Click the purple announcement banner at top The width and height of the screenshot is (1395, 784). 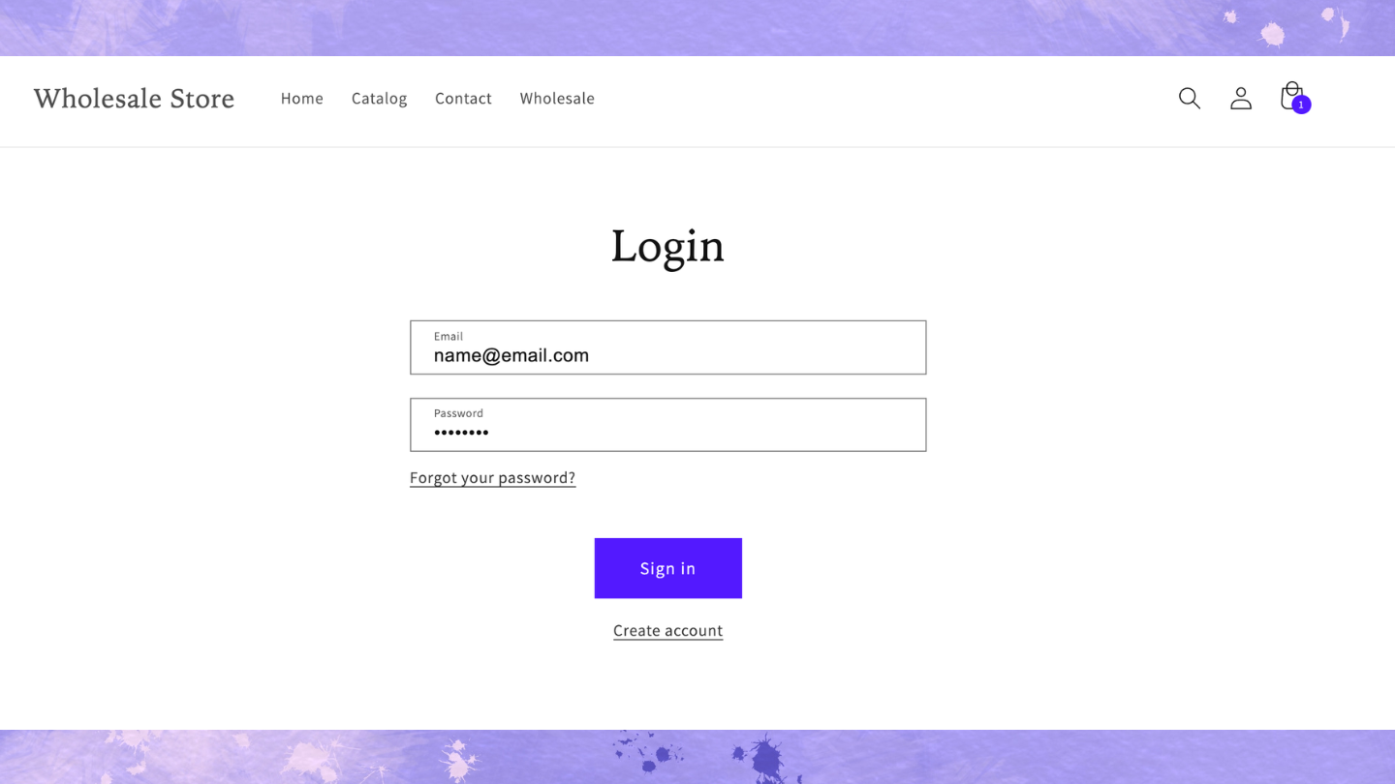point(697,28)
